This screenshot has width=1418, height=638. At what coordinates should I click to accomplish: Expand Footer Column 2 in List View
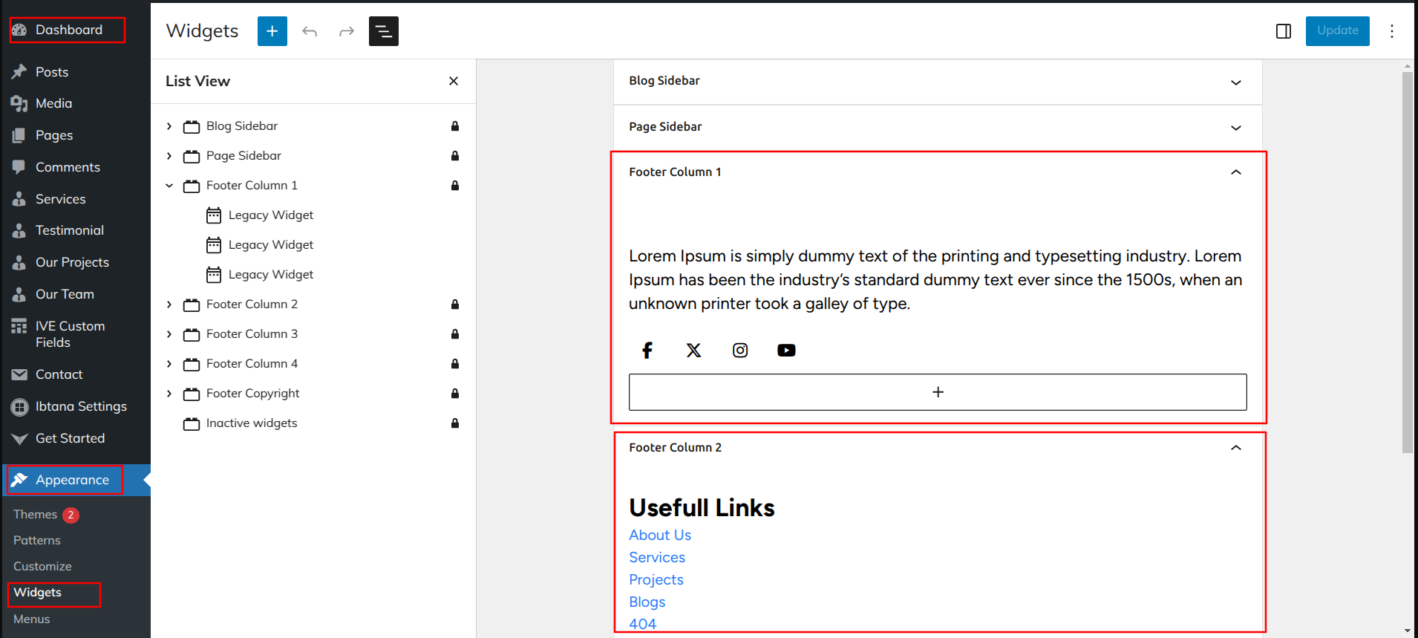coord(169,305)
